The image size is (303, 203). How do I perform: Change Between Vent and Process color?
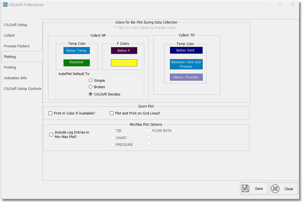[186, 64]
